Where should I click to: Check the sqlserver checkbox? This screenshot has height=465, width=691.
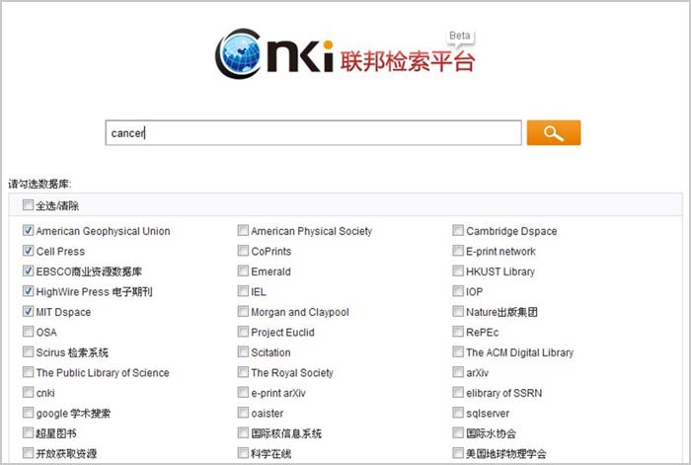pos(458,413)
